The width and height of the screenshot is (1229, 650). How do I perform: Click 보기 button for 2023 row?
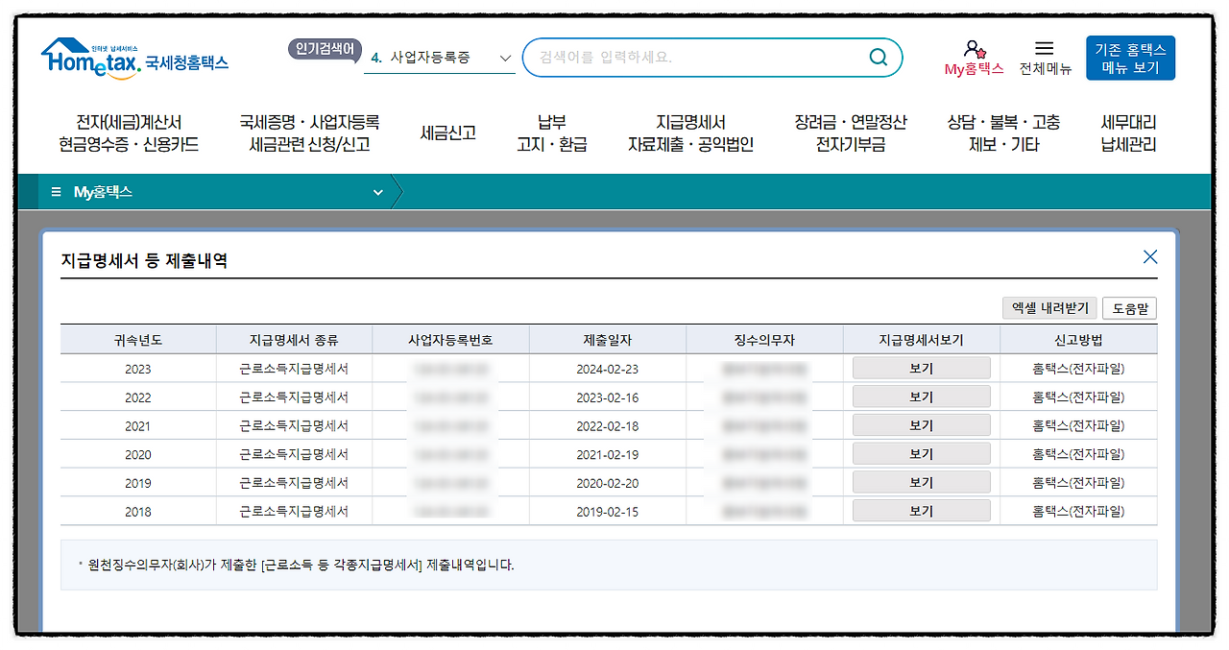[x=921, y=368]
